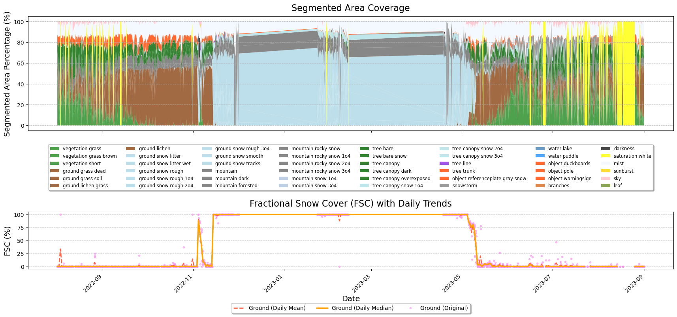Screen dimensions: 677x317
Task: Click the blue water puddle legend swatch
Action: (540, 156)
